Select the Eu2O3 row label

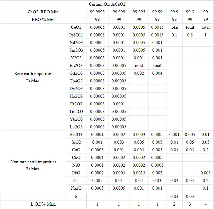pyautogui.click(x=76, y=65)
